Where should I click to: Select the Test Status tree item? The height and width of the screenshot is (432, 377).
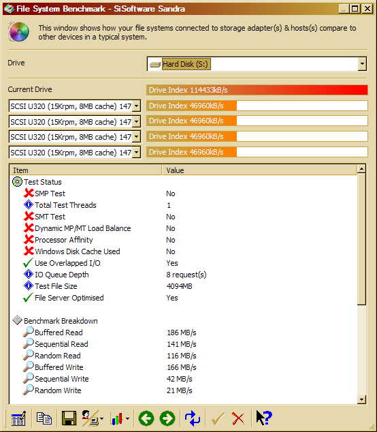pos(43,182)
